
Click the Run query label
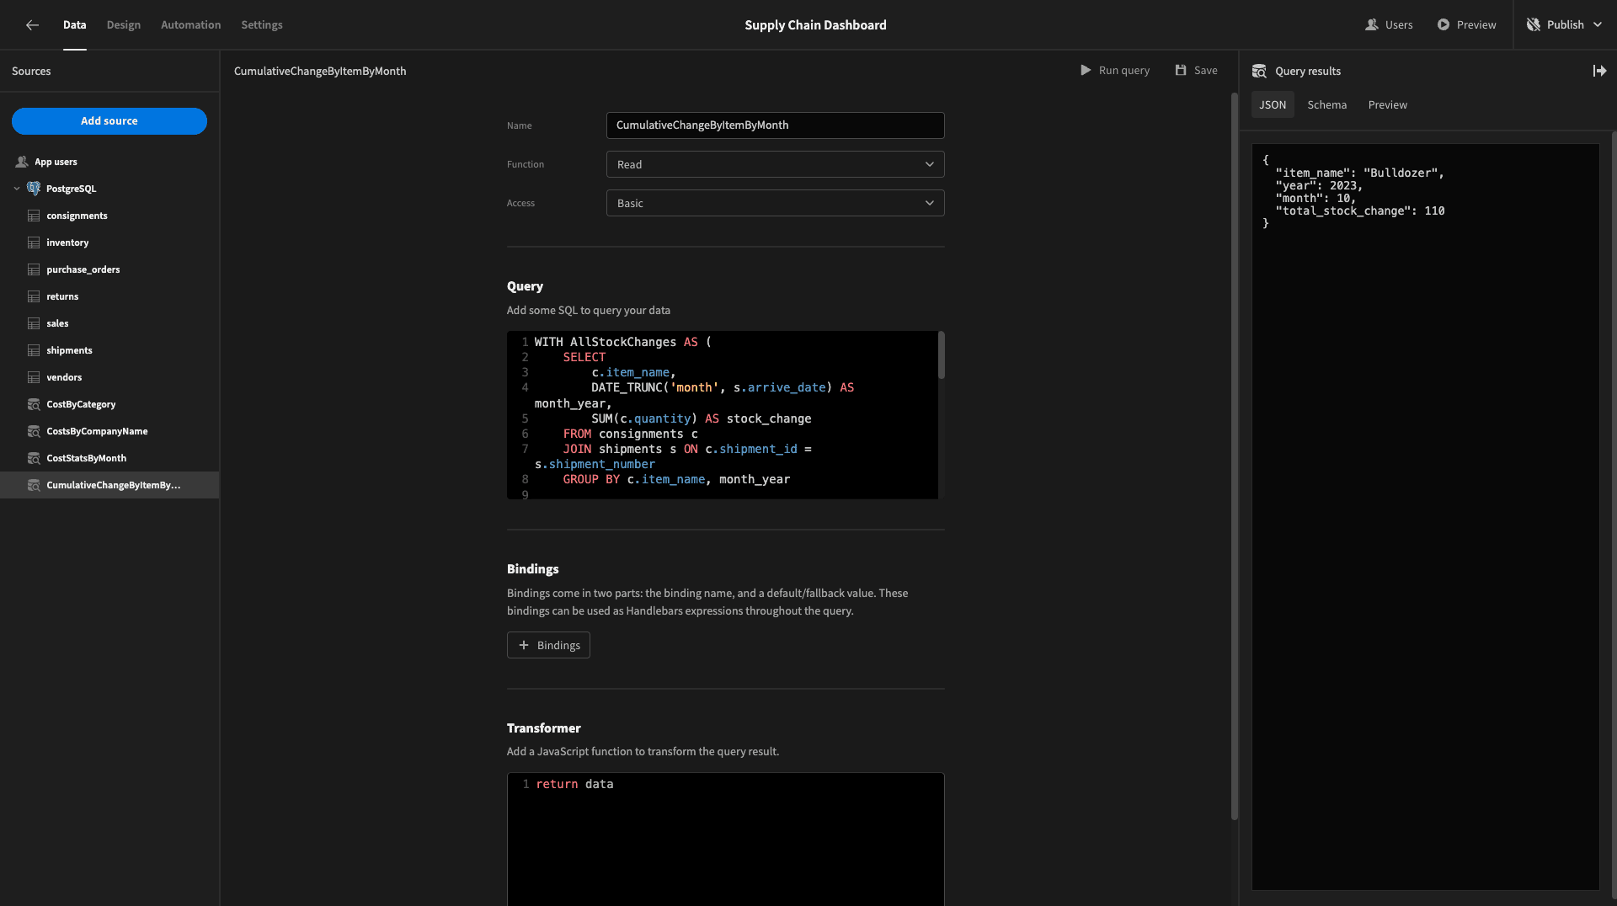(1123, 71)
